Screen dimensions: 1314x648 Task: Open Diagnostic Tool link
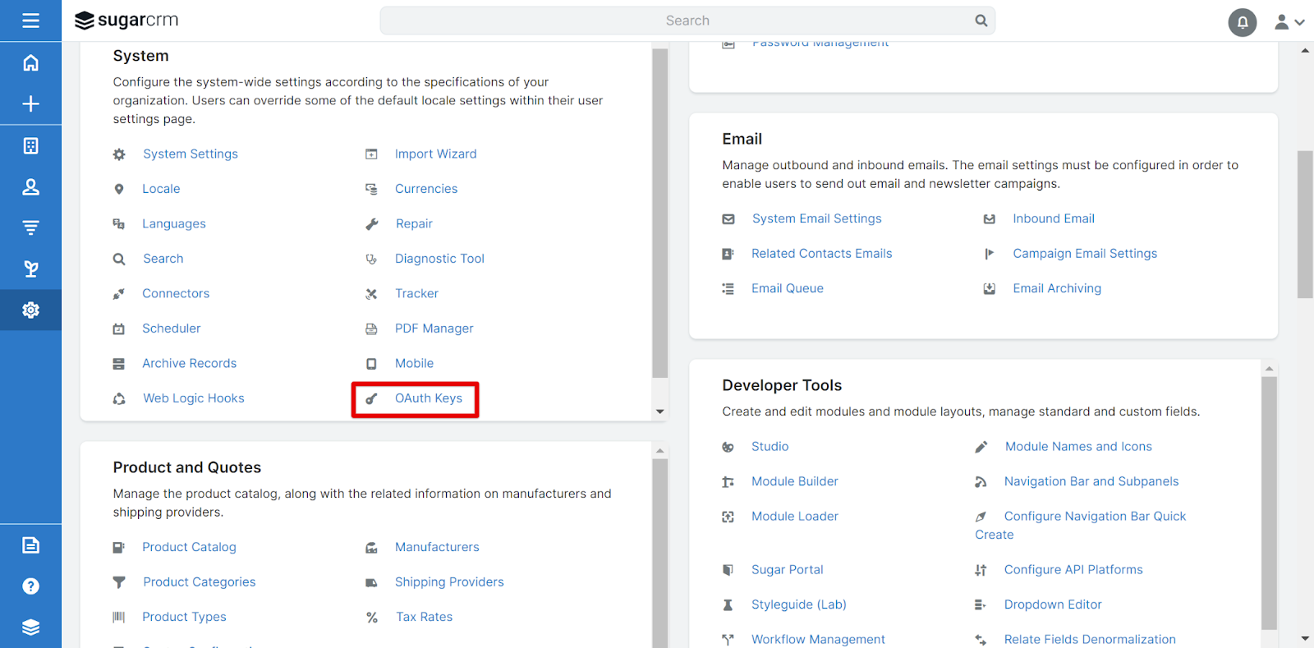pyautogui.click(x=439, y=259)
